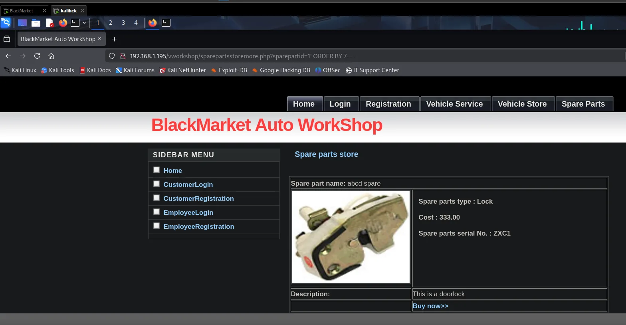Expand the terminal launcher dropdown arrow

click(84, 23)
